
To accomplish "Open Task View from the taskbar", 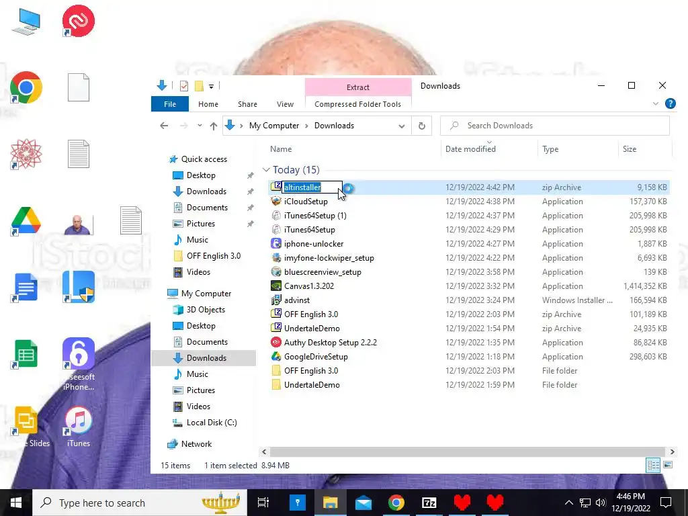I will (263, 503).
